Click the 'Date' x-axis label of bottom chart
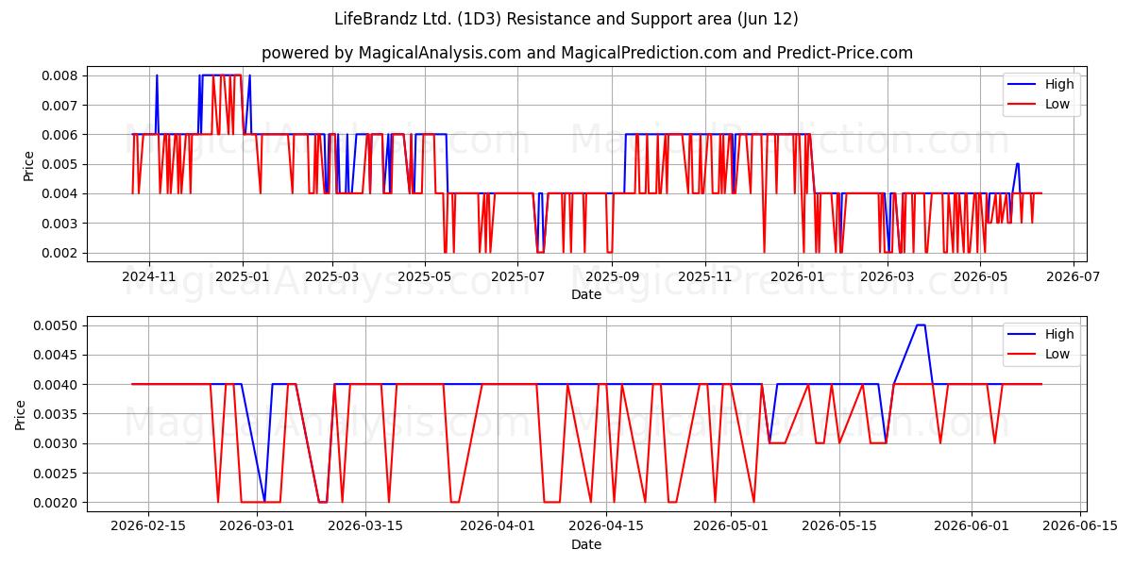This screenshot has width=1133, height=566. (x=586, y=544)
